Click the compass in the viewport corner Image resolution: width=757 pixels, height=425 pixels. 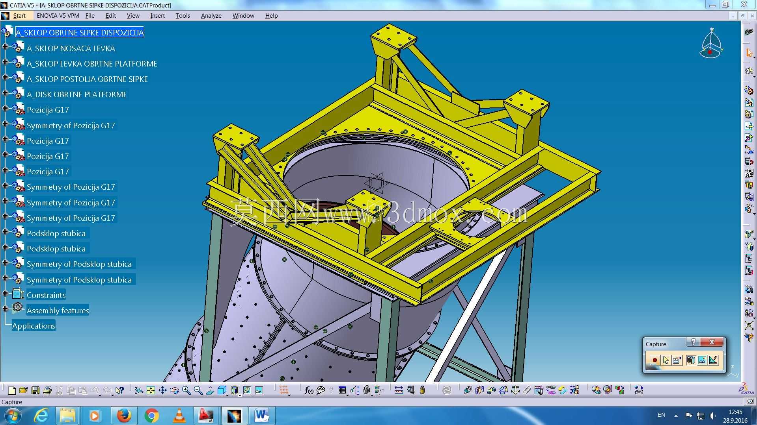coord(711,43)
